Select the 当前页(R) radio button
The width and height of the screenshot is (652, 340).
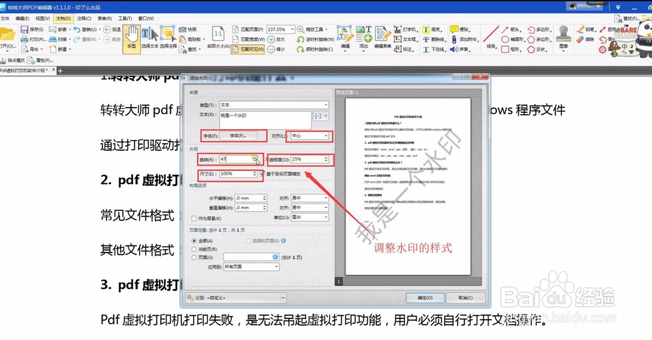pos(194,249)
